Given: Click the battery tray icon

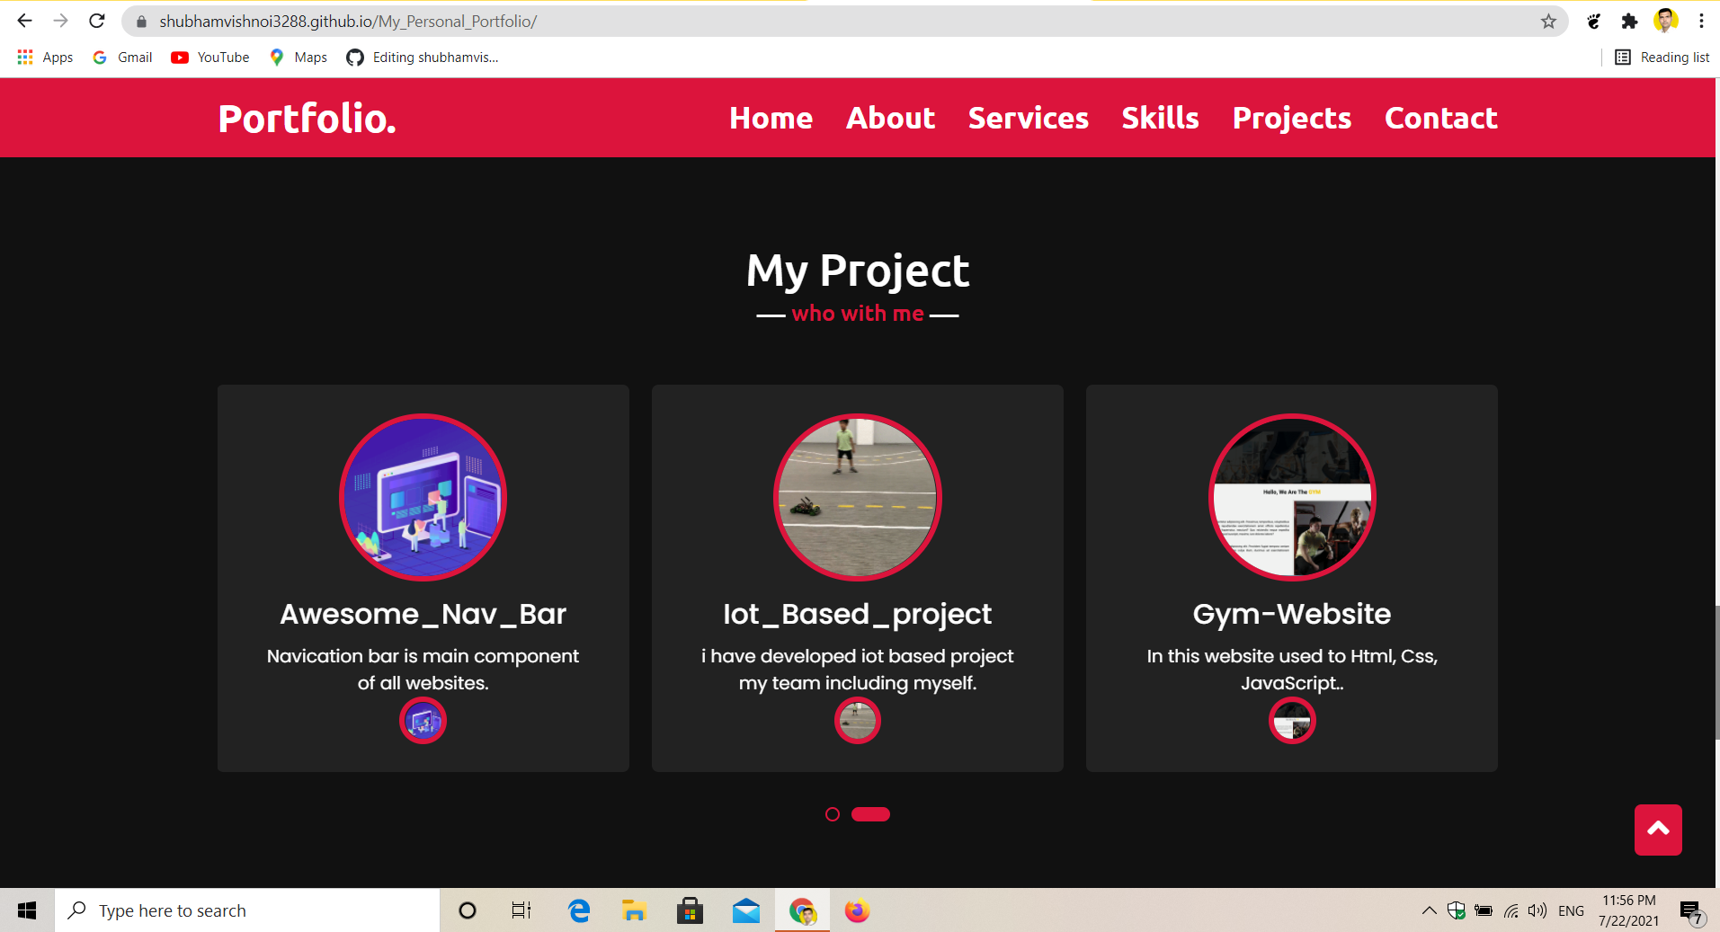Looking at the screenshot, I should pyautogui.click(x=1484, y=910).
